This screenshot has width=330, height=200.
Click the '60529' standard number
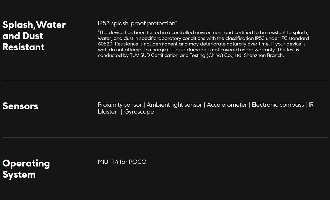pos(105,44)
